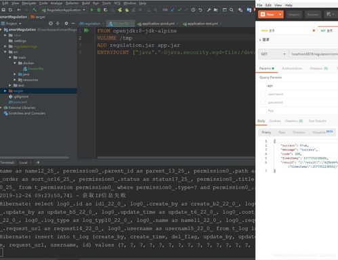Expand the 登录 section arrow in Postman

pos(260,40)
